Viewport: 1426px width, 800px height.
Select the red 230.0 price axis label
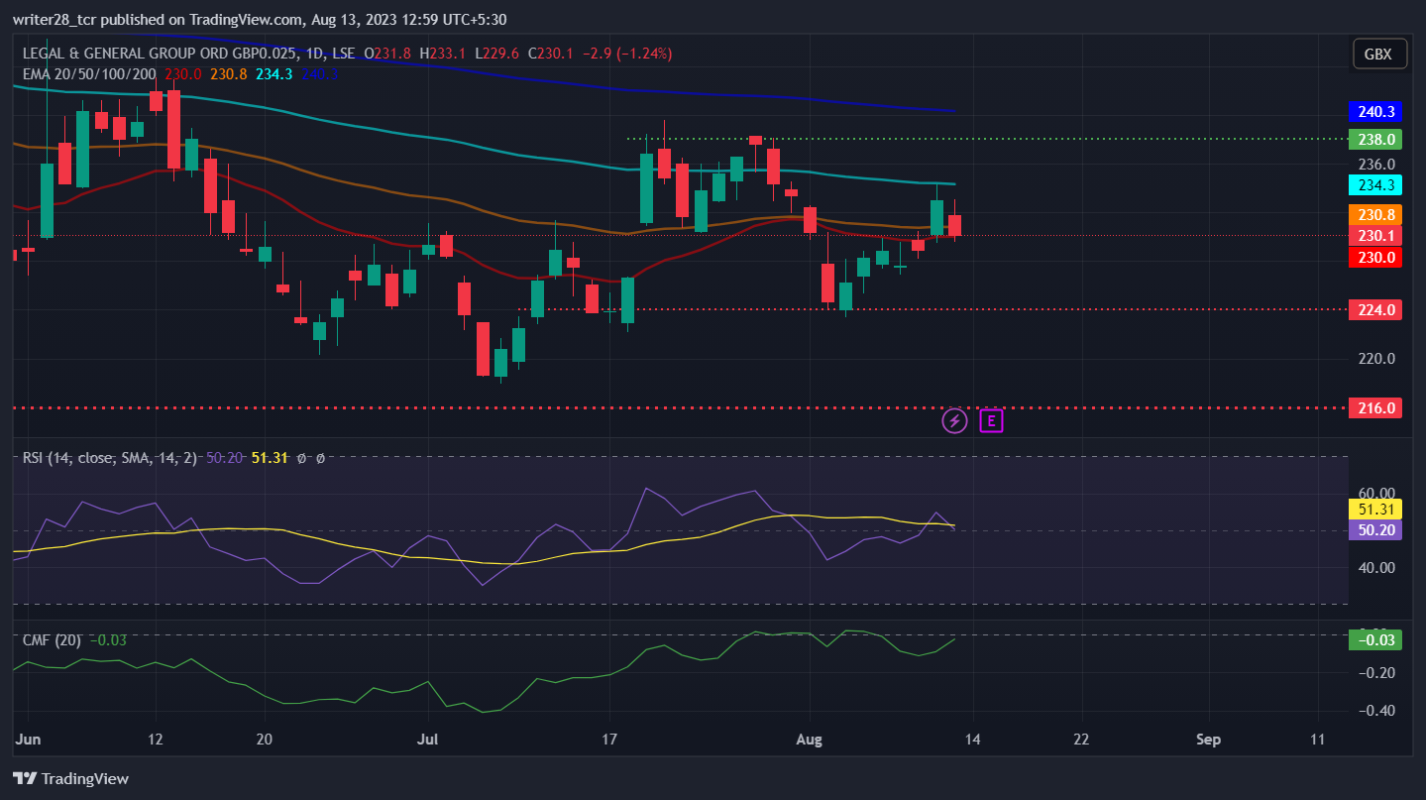coord(1375,257)
